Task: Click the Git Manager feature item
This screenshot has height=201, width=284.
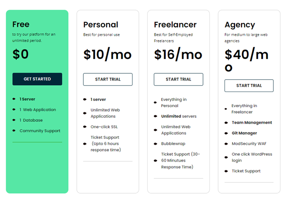Action: click(244, 133)
